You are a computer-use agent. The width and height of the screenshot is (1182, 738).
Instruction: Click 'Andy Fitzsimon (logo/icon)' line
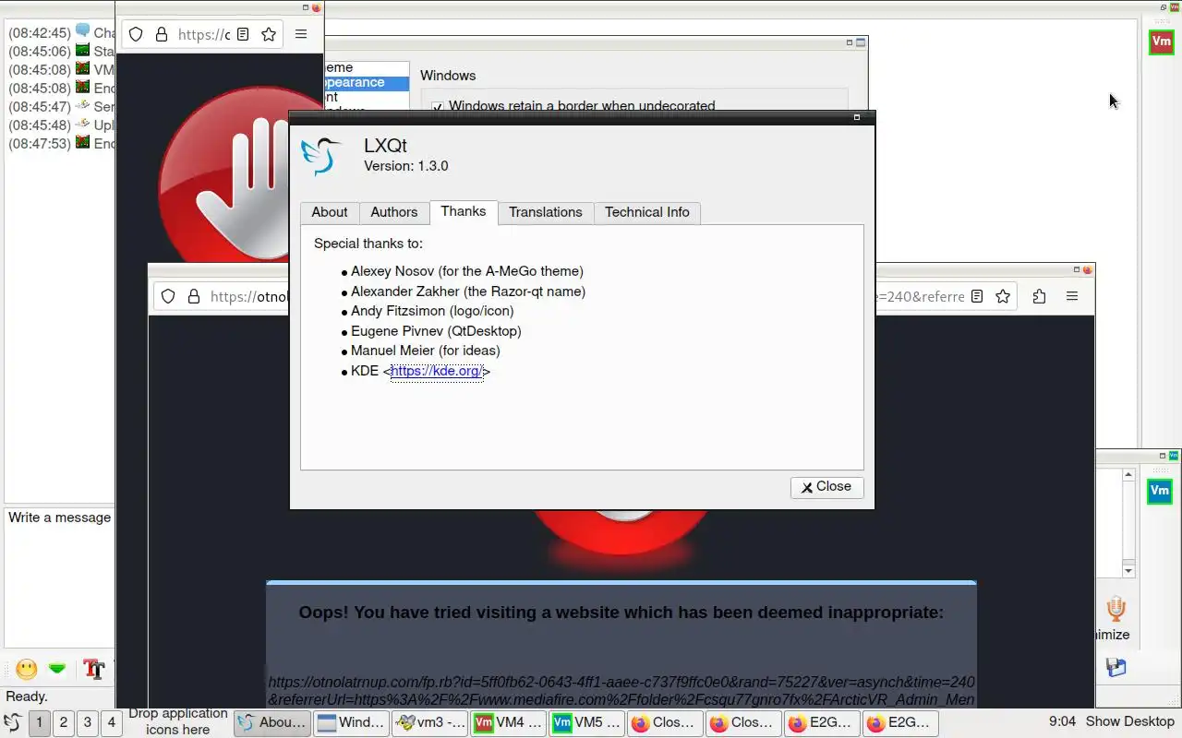click(432, 311)
